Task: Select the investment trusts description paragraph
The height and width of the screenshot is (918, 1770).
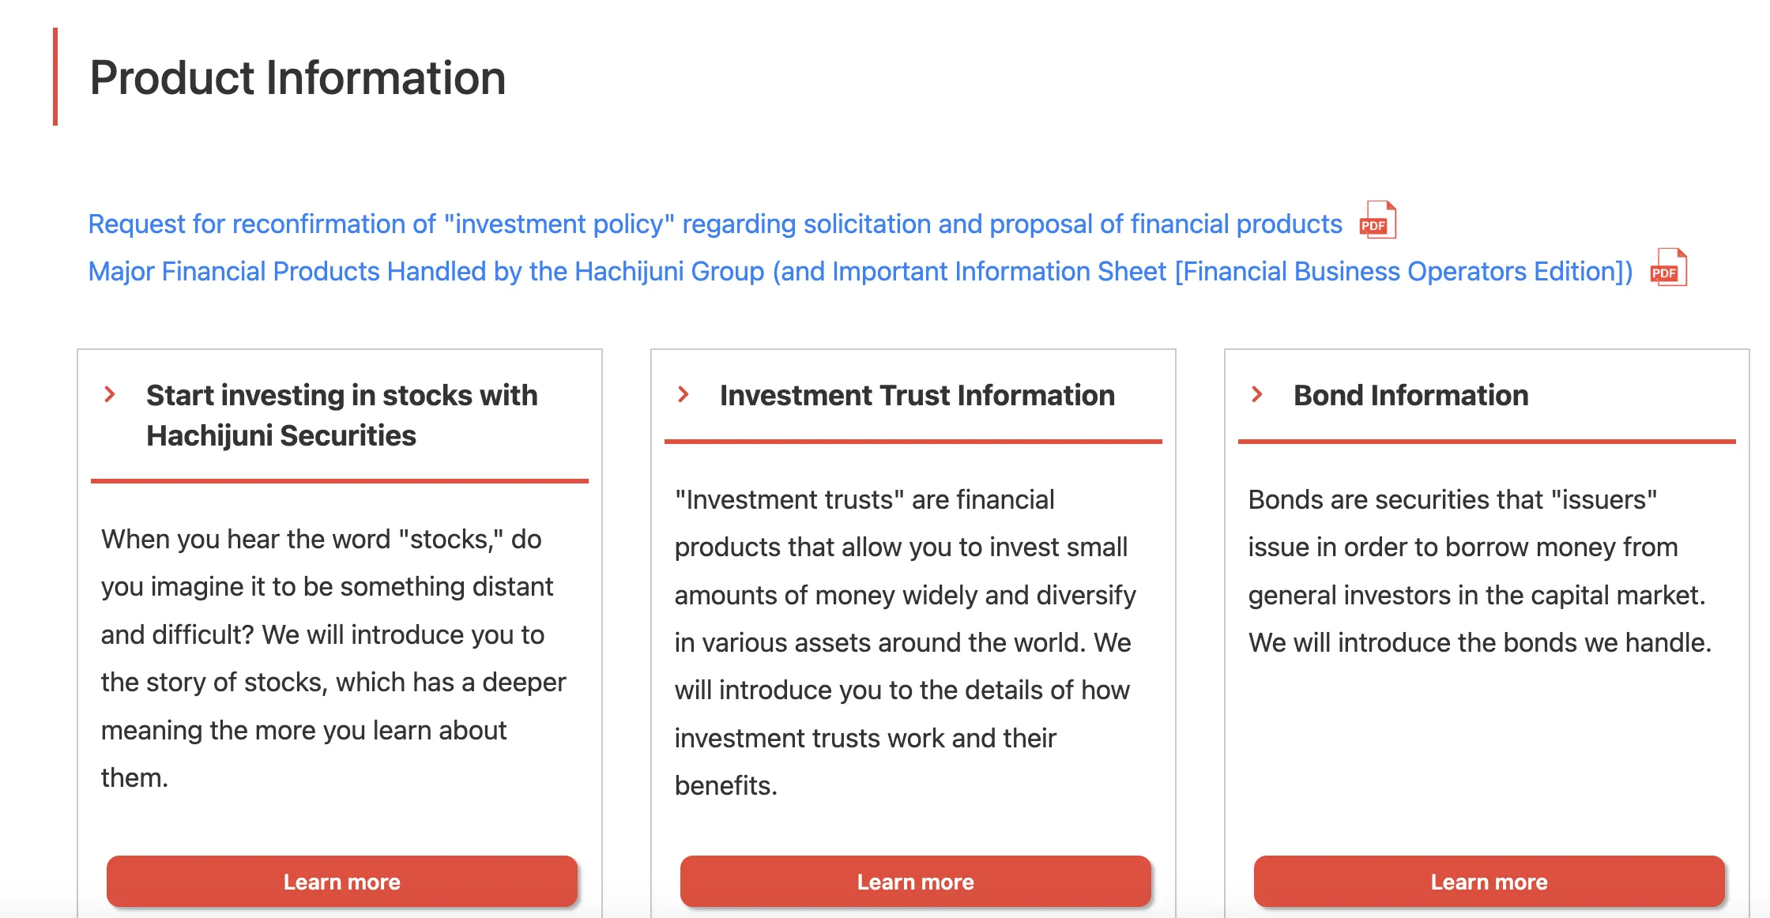Action: (906, 642)
